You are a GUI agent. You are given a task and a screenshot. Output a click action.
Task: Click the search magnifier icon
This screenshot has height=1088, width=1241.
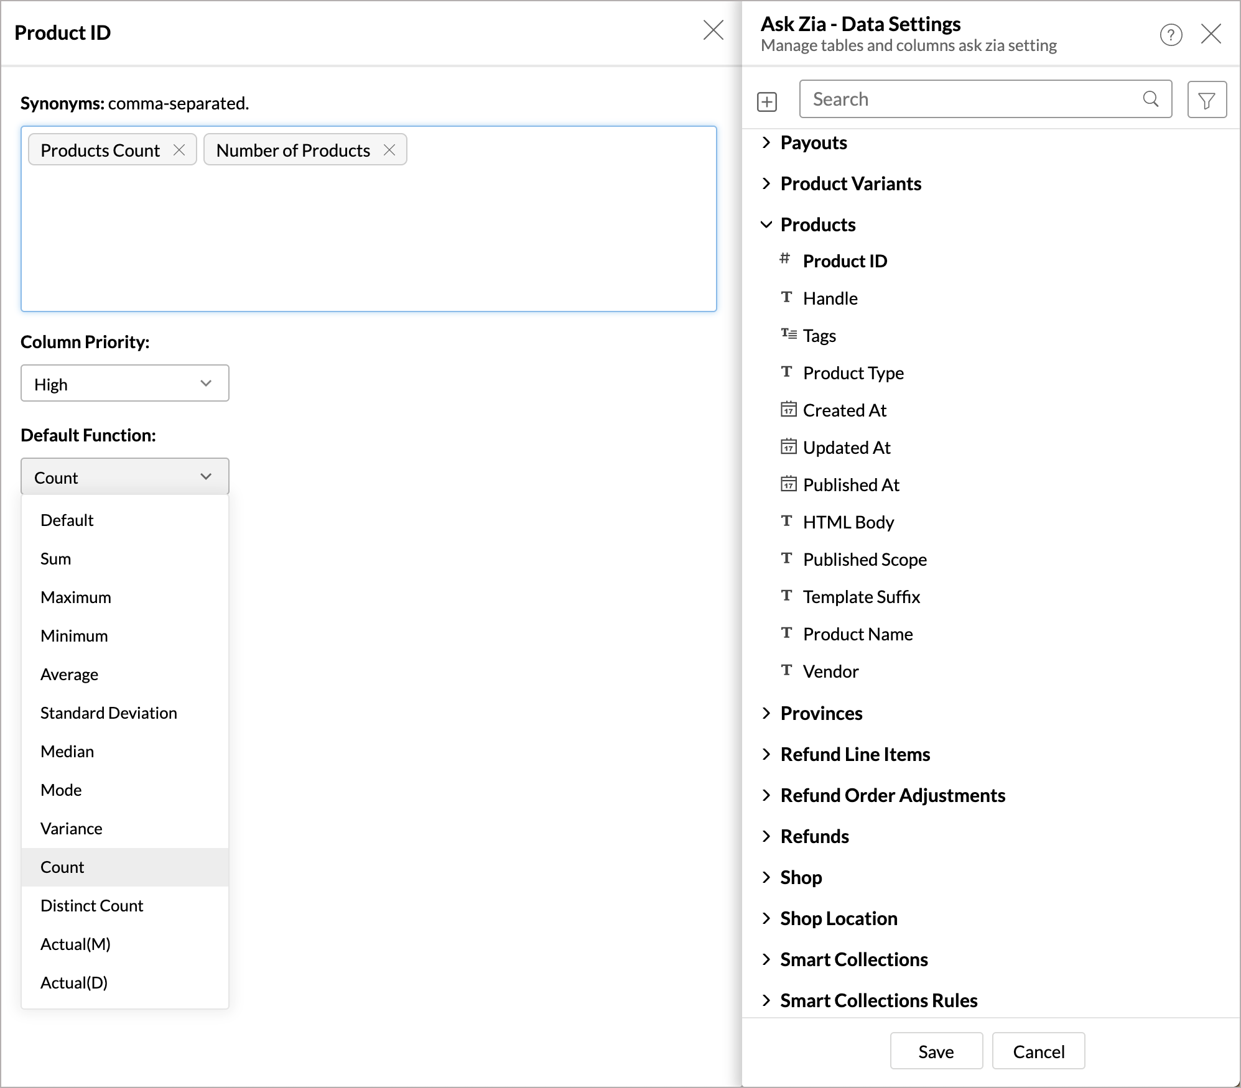1150,99
